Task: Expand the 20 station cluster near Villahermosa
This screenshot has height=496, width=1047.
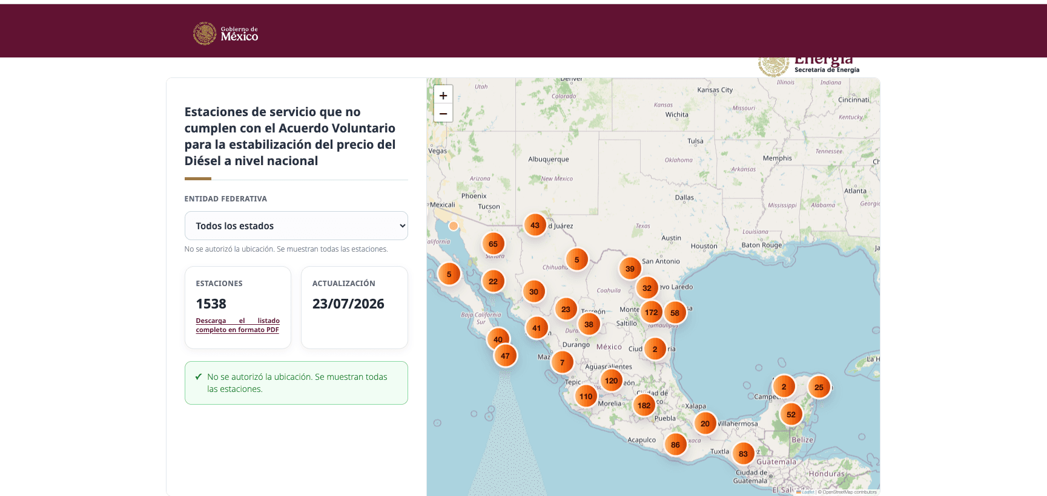Action: 705,423
